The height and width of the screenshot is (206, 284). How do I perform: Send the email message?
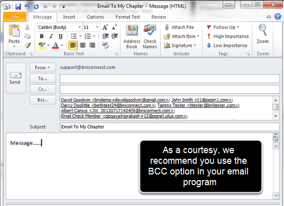16,78
